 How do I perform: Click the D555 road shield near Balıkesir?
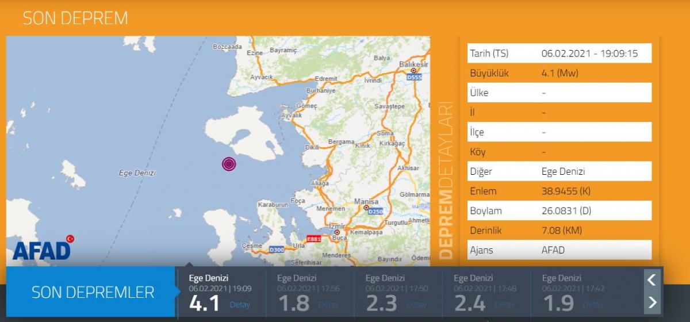click(x=413, y=76)
